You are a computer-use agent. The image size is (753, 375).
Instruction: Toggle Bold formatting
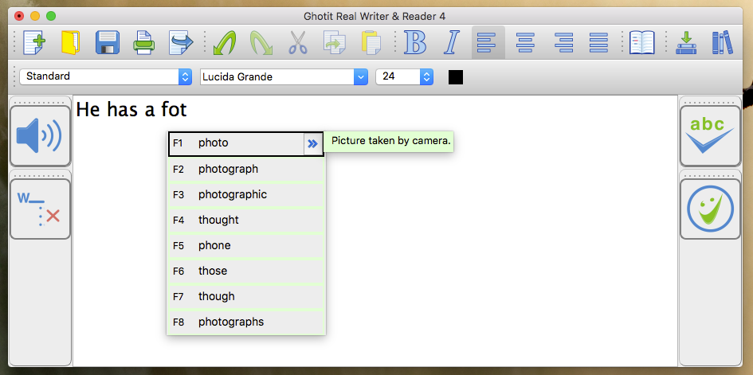(x=414, y=42)
